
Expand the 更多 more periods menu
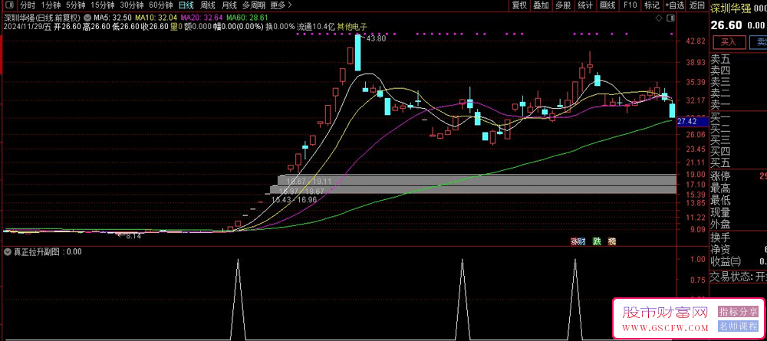pyautogui.click(x=281, y=5)
